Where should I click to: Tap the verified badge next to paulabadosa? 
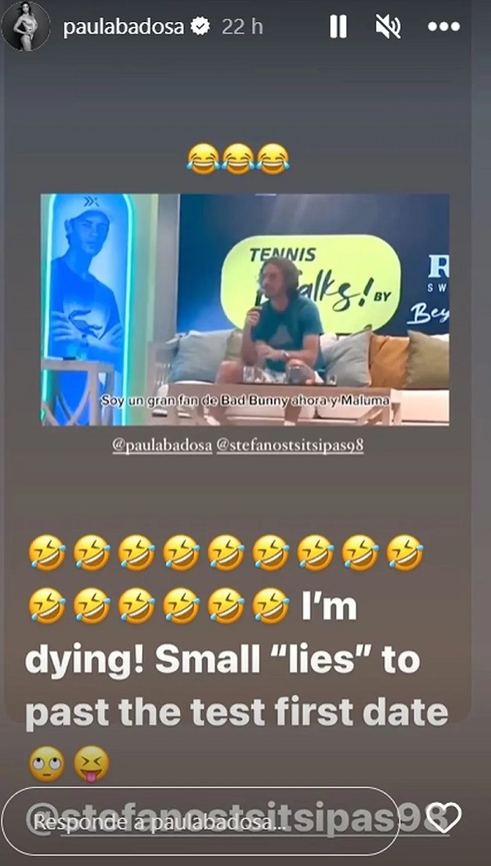tap(200, 26)
